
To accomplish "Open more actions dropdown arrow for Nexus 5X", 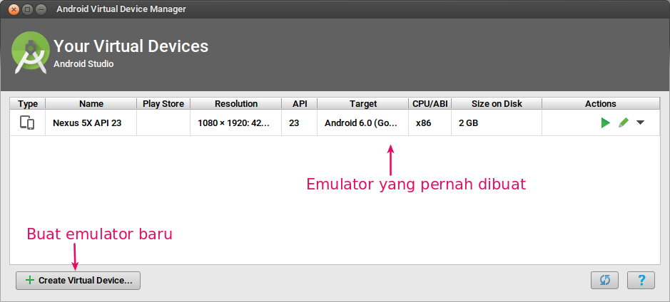I will point(640,123).
